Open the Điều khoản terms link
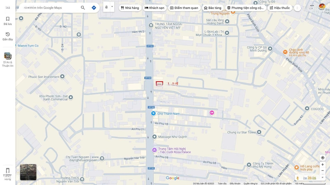The image size is (330, 185). [x=235, y=183]
